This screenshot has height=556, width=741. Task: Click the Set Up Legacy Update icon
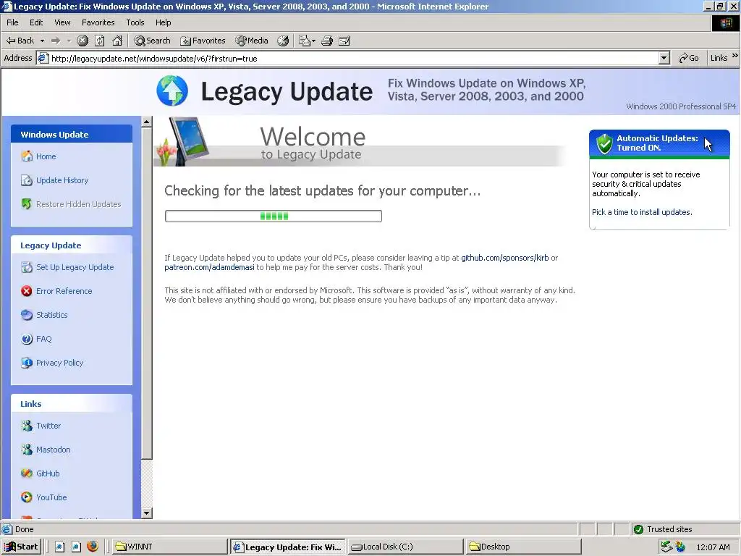point(27,267)
